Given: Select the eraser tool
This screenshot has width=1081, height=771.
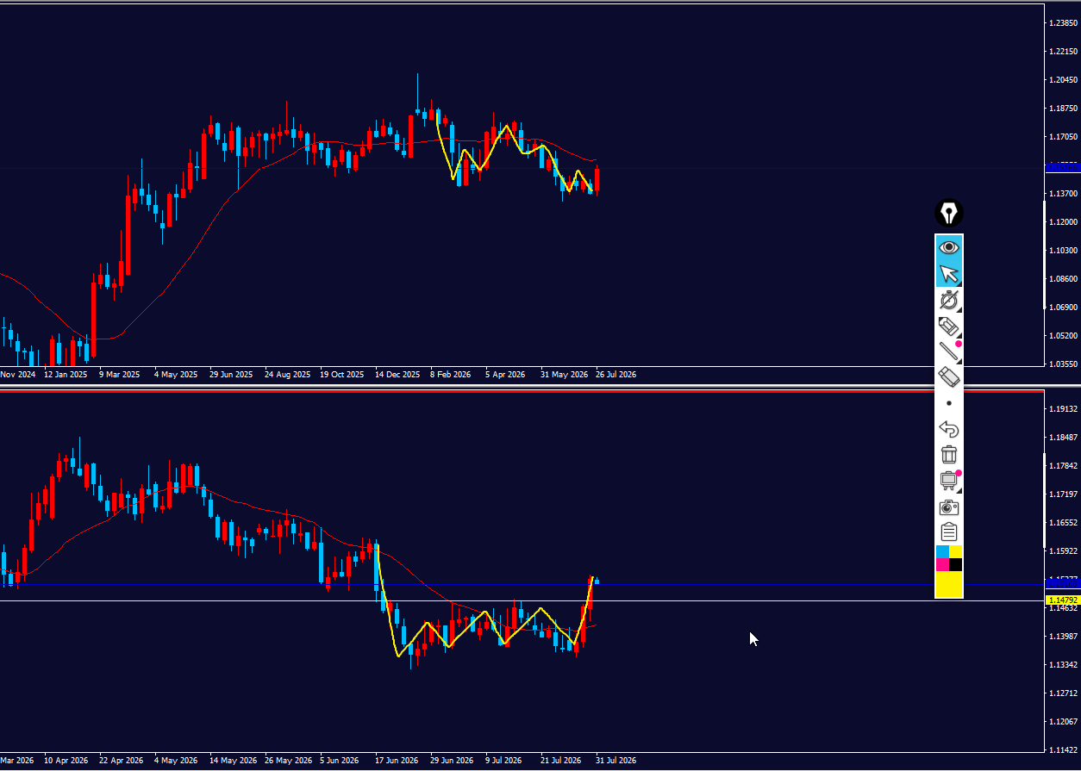Looking at the screenshot, I should (949, 376).
